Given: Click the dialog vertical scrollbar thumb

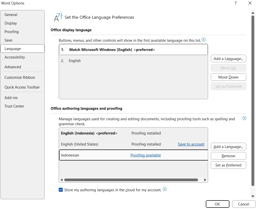Looking at the screenshot, I should coord(253,101).
